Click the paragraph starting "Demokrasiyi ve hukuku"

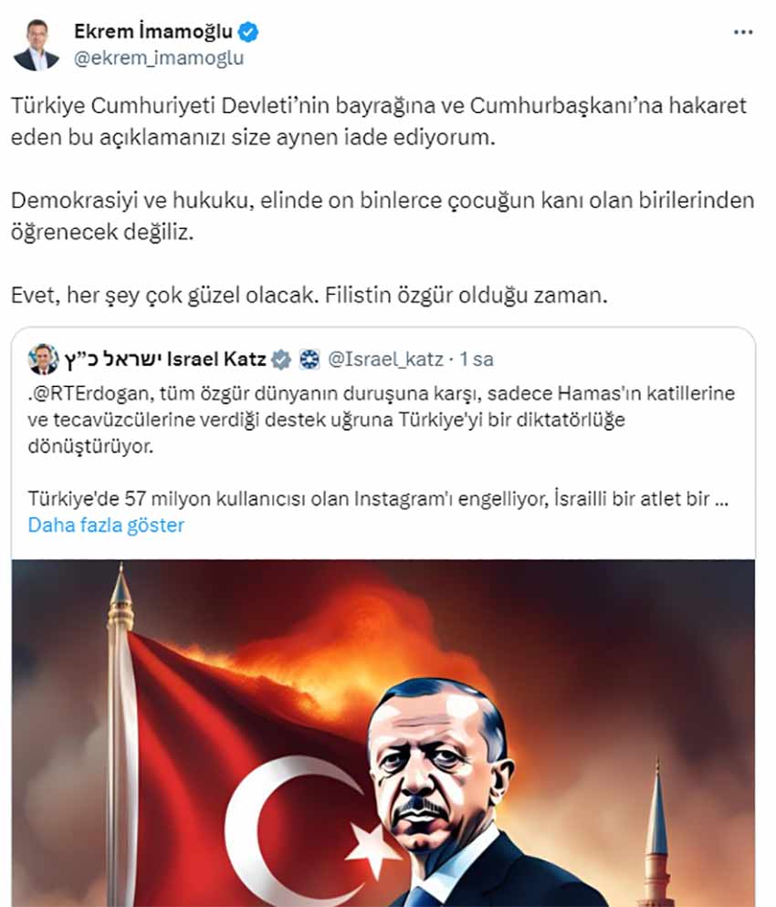(383, 216)
